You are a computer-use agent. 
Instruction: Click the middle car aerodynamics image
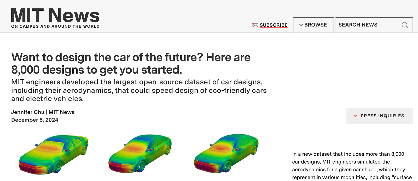[x=140, y=154]
